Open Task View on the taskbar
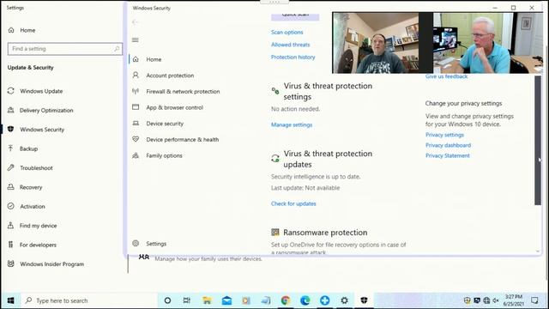549x309 pixels. 187,300
